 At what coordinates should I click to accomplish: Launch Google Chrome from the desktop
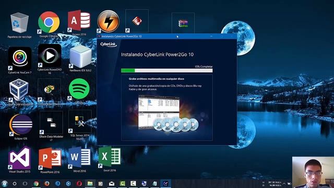[49, 22]
